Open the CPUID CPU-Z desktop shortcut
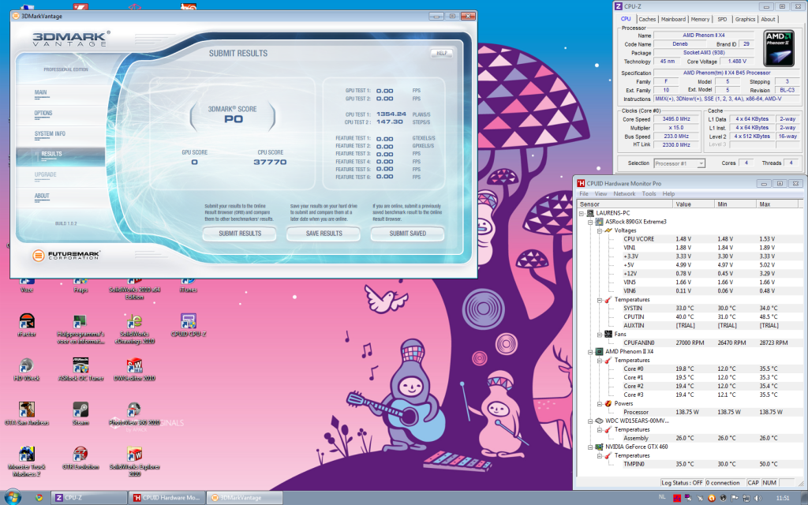Viewport: 808px width, 505px height. coord(188,325)
